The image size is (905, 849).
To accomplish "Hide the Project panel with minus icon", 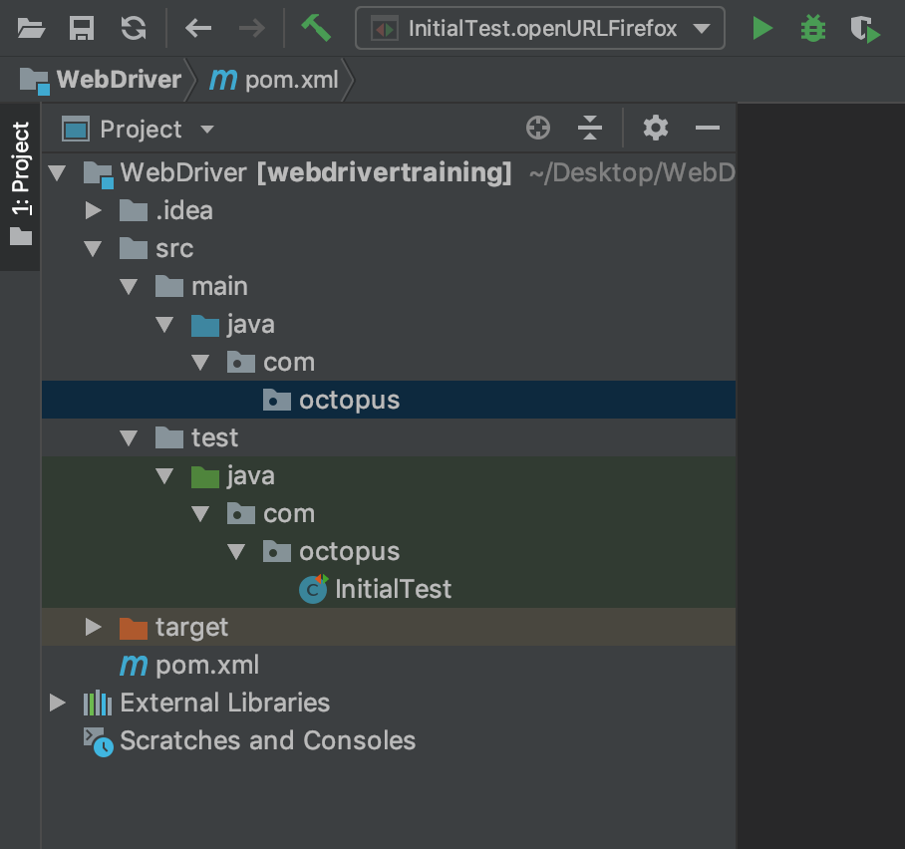I will [708, 129].
